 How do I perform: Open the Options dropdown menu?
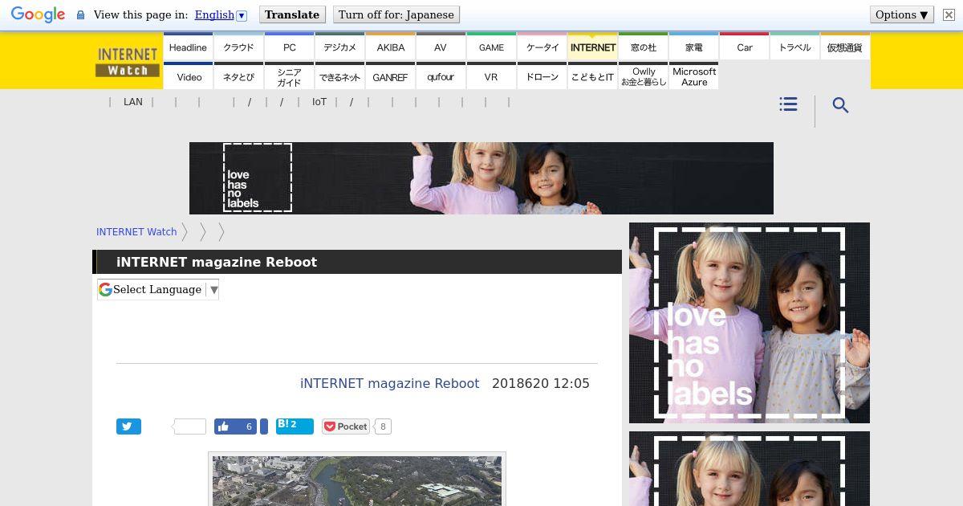tap(901, 14)
